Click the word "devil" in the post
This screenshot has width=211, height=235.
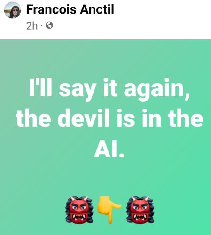pyautogui.click(x=83, y=118)
